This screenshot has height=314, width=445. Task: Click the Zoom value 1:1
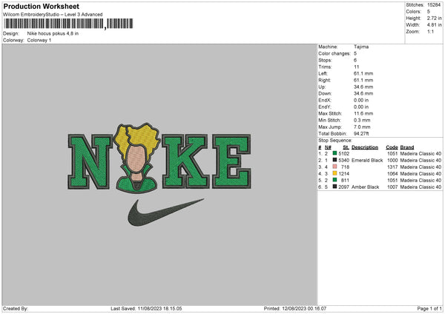[430, 31]
